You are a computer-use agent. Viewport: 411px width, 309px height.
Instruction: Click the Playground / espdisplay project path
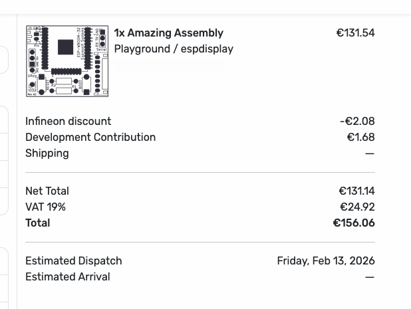(174, 49)
